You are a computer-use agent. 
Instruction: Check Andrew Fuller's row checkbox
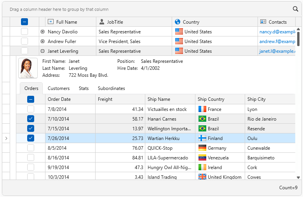click(24, 41)
